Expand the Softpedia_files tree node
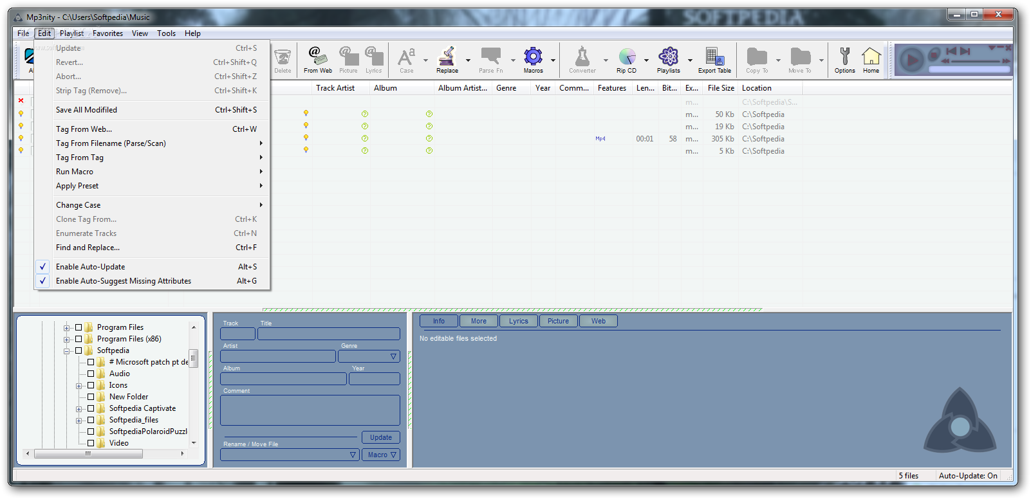This screenshot has width=1031, height=499. [x=79, y=421]
